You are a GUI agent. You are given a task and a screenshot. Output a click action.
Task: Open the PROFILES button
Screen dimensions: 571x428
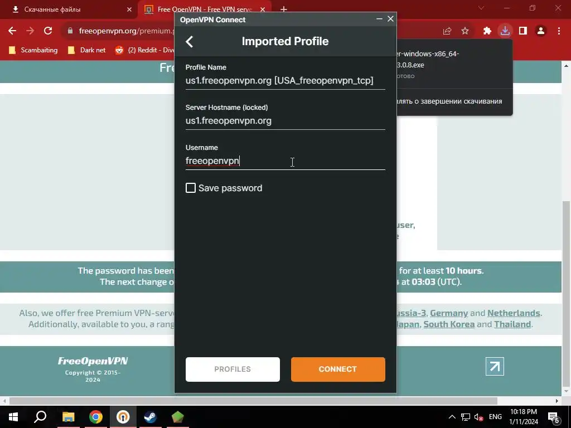pos(233,369)
